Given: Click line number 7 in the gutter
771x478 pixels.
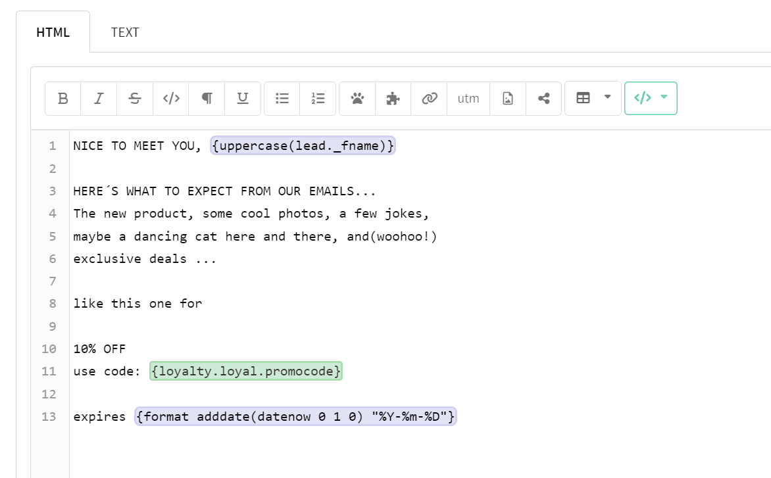Looking at the screenshot, I should tap(53, 281).
